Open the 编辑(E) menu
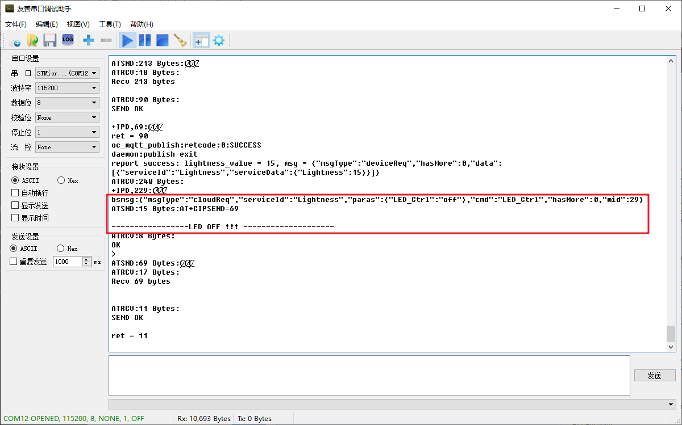Screen dimensions: 682x425 tap(47, 24)
